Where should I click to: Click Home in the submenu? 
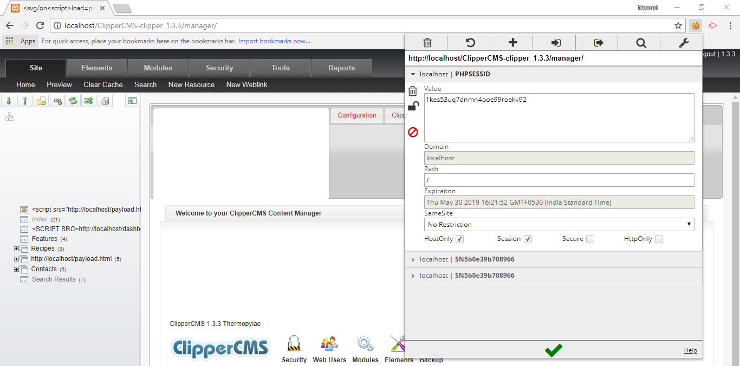[x=25, y=84]
